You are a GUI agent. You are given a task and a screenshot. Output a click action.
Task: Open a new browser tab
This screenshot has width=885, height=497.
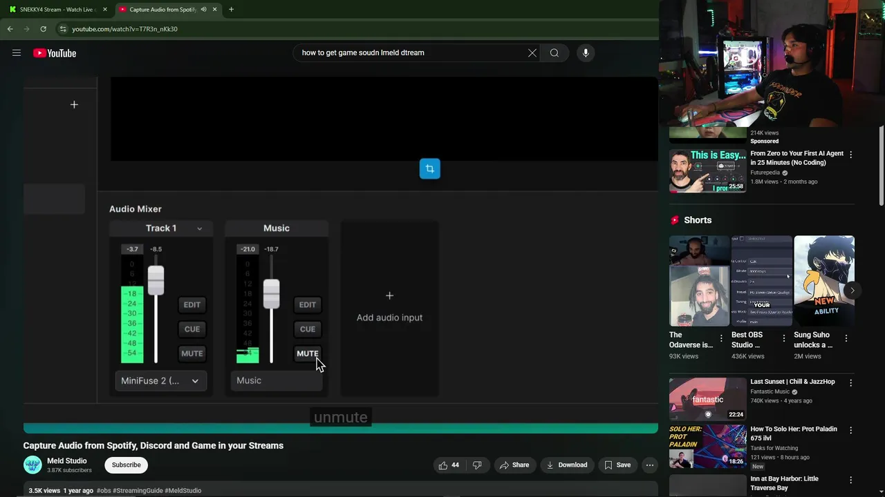point(231,10)
